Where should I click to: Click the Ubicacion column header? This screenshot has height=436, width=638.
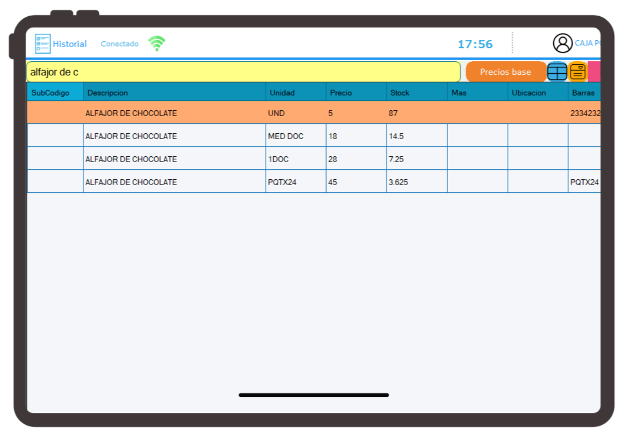point(538,93)
